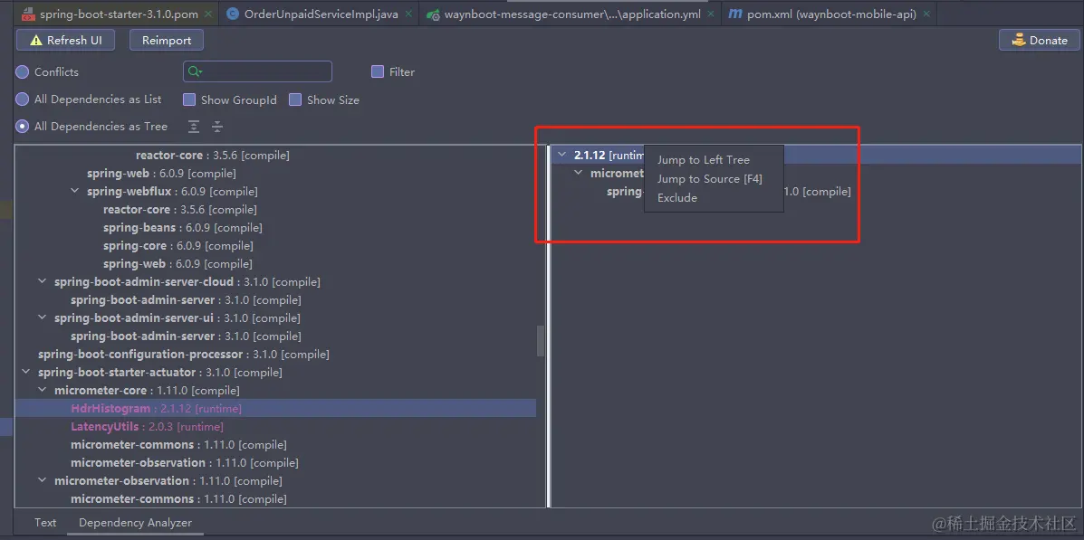Viewport: 1084px width, 540px height.
Task: Toggle Show GroupId checkbox
Action: (x=188, y=100)
